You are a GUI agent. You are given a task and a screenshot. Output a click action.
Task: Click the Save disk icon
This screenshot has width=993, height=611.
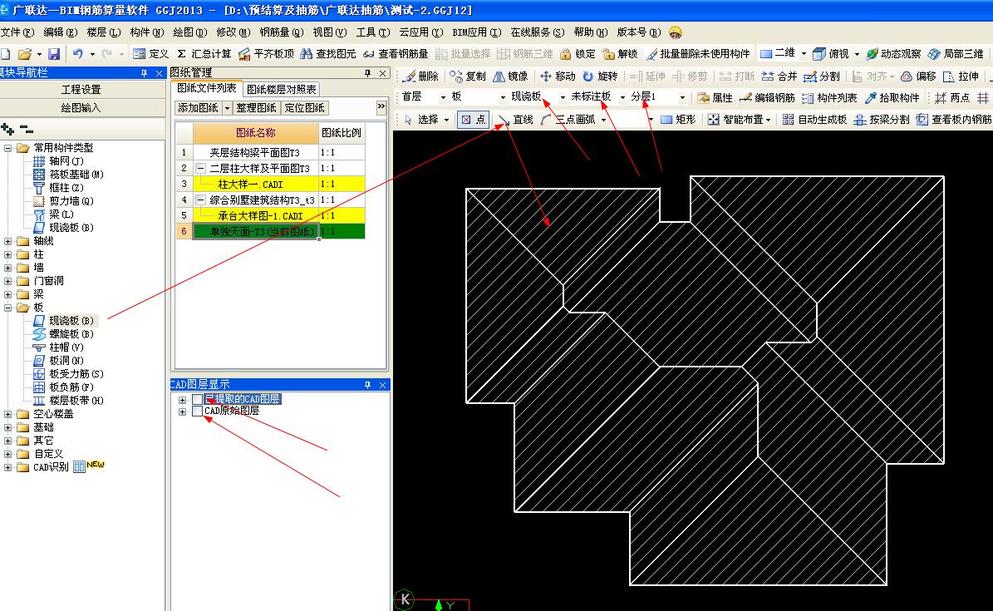pyautogui.click(x=54, y=54)
